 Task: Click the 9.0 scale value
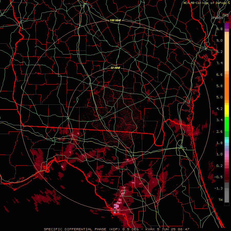(x=219, y=40)
